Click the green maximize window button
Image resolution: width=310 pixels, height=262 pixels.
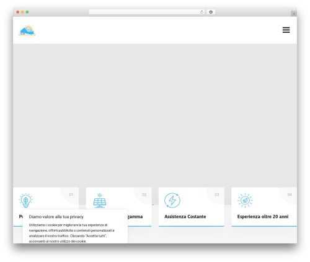tap(27, 12)
